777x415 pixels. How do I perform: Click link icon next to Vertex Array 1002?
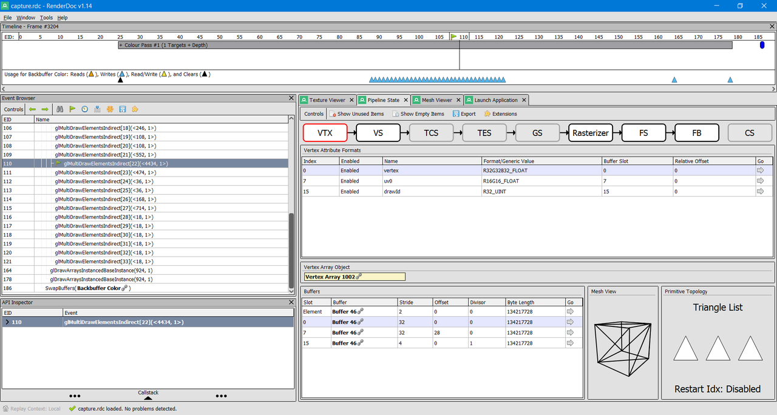point(359,277)
